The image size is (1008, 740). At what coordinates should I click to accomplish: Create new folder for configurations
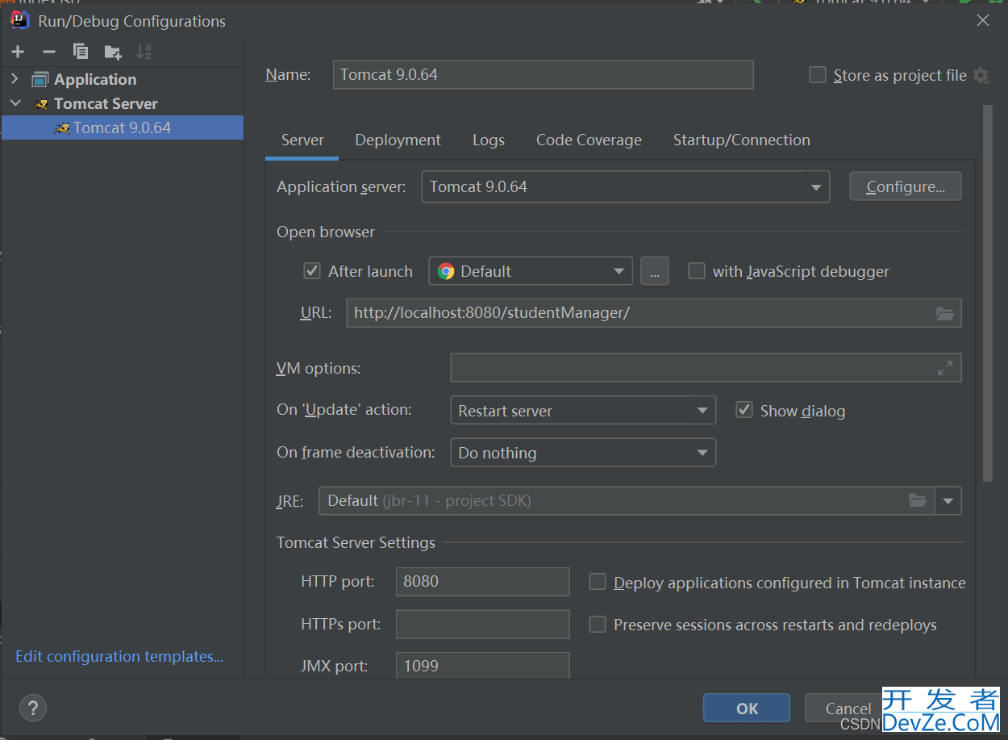[x=113, y=52]
